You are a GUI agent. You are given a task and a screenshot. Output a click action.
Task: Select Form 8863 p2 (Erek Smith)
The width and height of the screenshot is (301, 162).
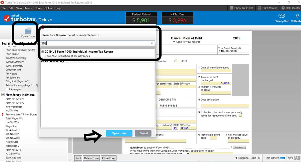(x=20, y=50)
